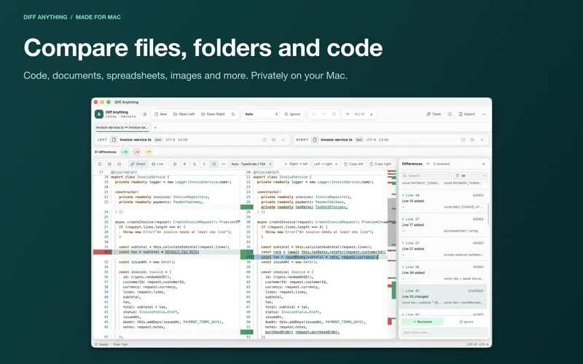583x364 pixels.
Task: Browse folder for the right file
Action: pyautogui.click(x=472, y=140)
